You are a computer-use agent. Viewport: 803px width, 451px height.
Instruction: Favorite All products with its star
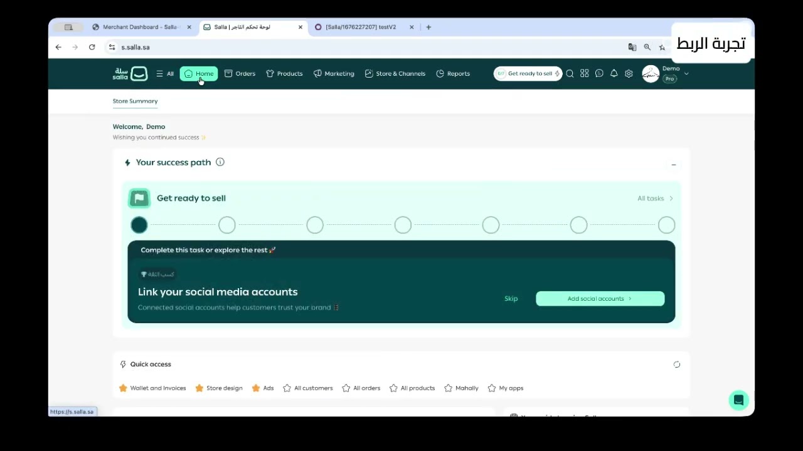[393, 388]
